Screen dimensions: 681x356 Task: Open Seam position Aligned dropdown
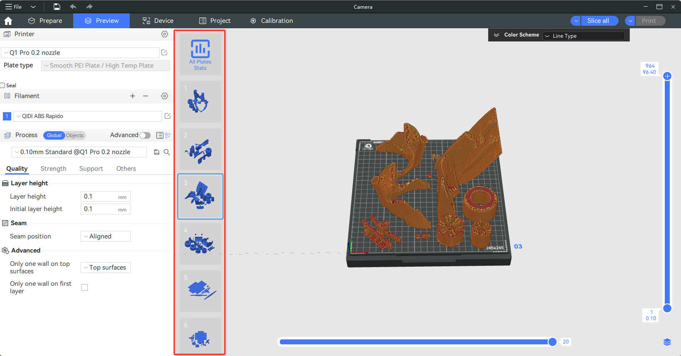click(106, 236)
